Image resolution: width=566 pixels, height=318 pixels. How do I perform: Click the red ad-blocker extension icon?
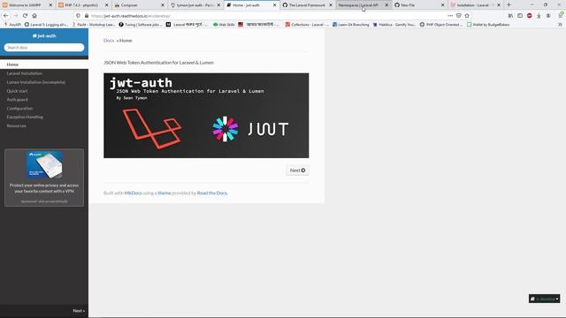coord(529,16)
